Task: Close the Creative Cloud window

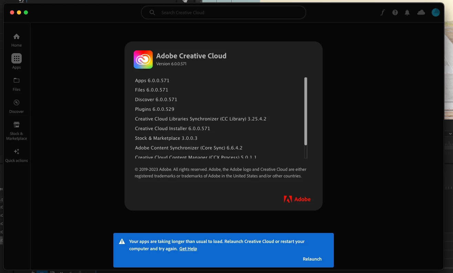Action: (x=12, y=12)
